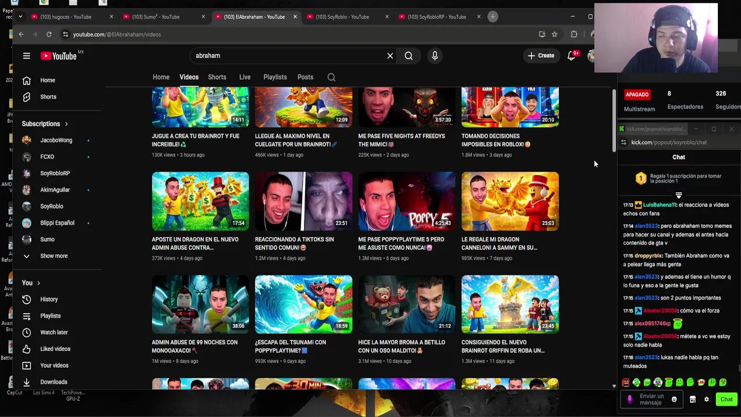Image resolution: width=741 pixels, height=417 pixels.
Task: Click the Kick chat message input
Action: [651, 400]
